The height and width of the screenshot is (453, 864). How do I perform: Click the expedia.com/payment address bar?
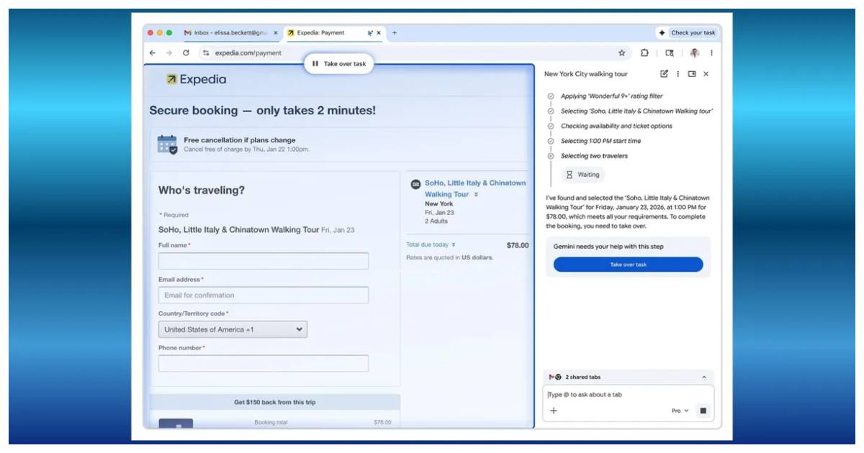[414, 53]
